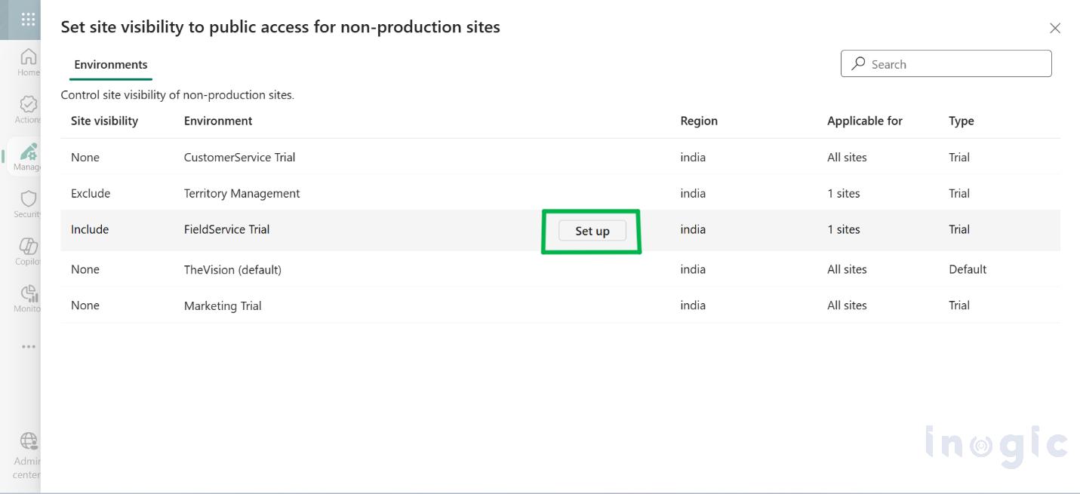Click india region in Marketing Trial row
This screenshot has width=1080, height=494.
pyautogui.click(x=693, y=305)
